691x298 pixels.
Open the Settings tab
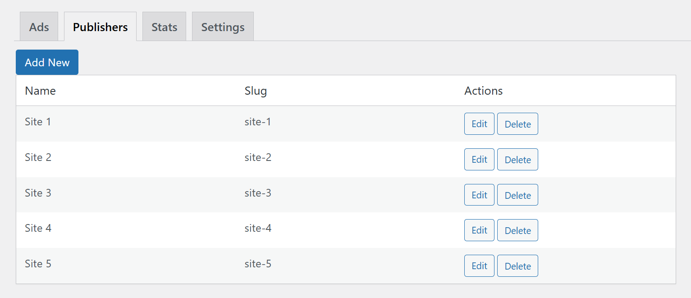tap(223, 27)
